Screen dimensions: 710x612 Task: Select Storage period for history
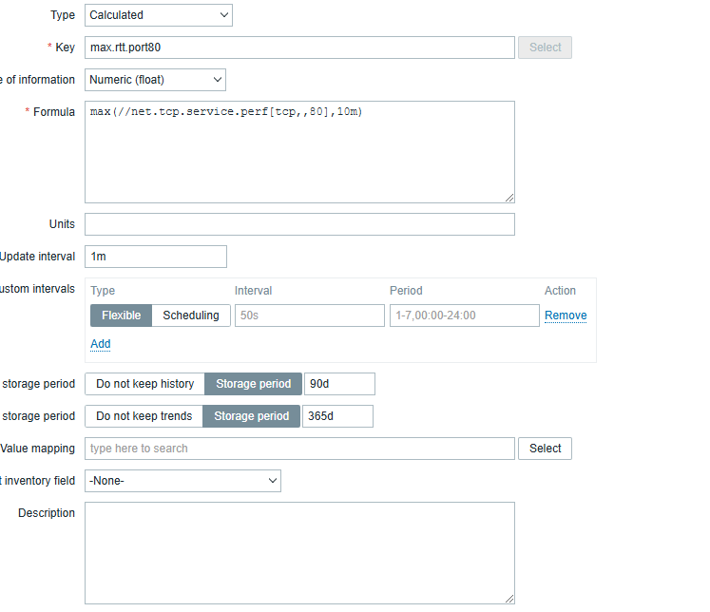[x=253, y=384]
